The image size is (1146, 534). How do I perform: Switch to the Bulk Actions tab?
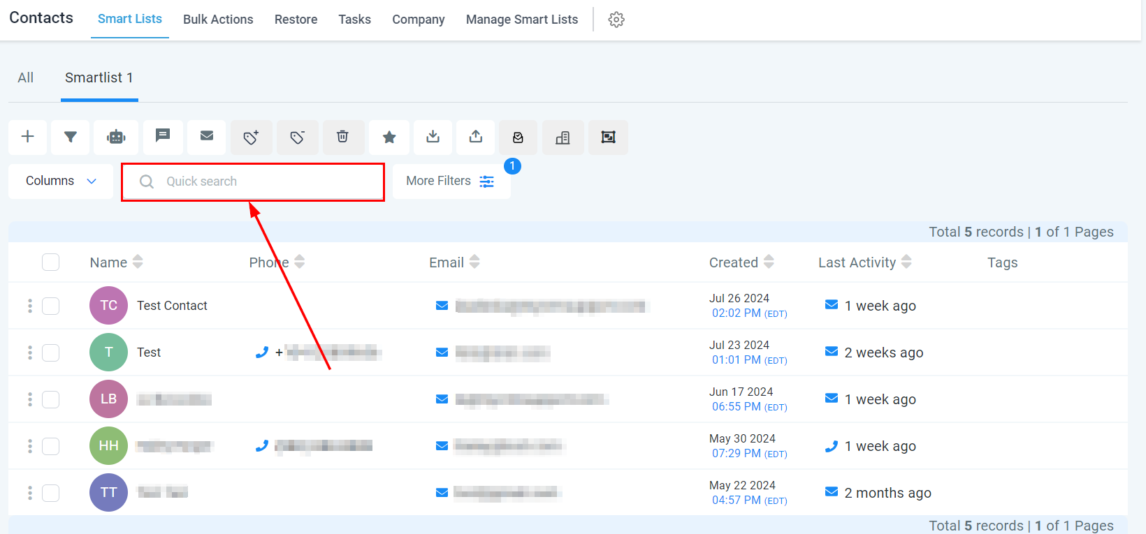[x=218, y=20]
